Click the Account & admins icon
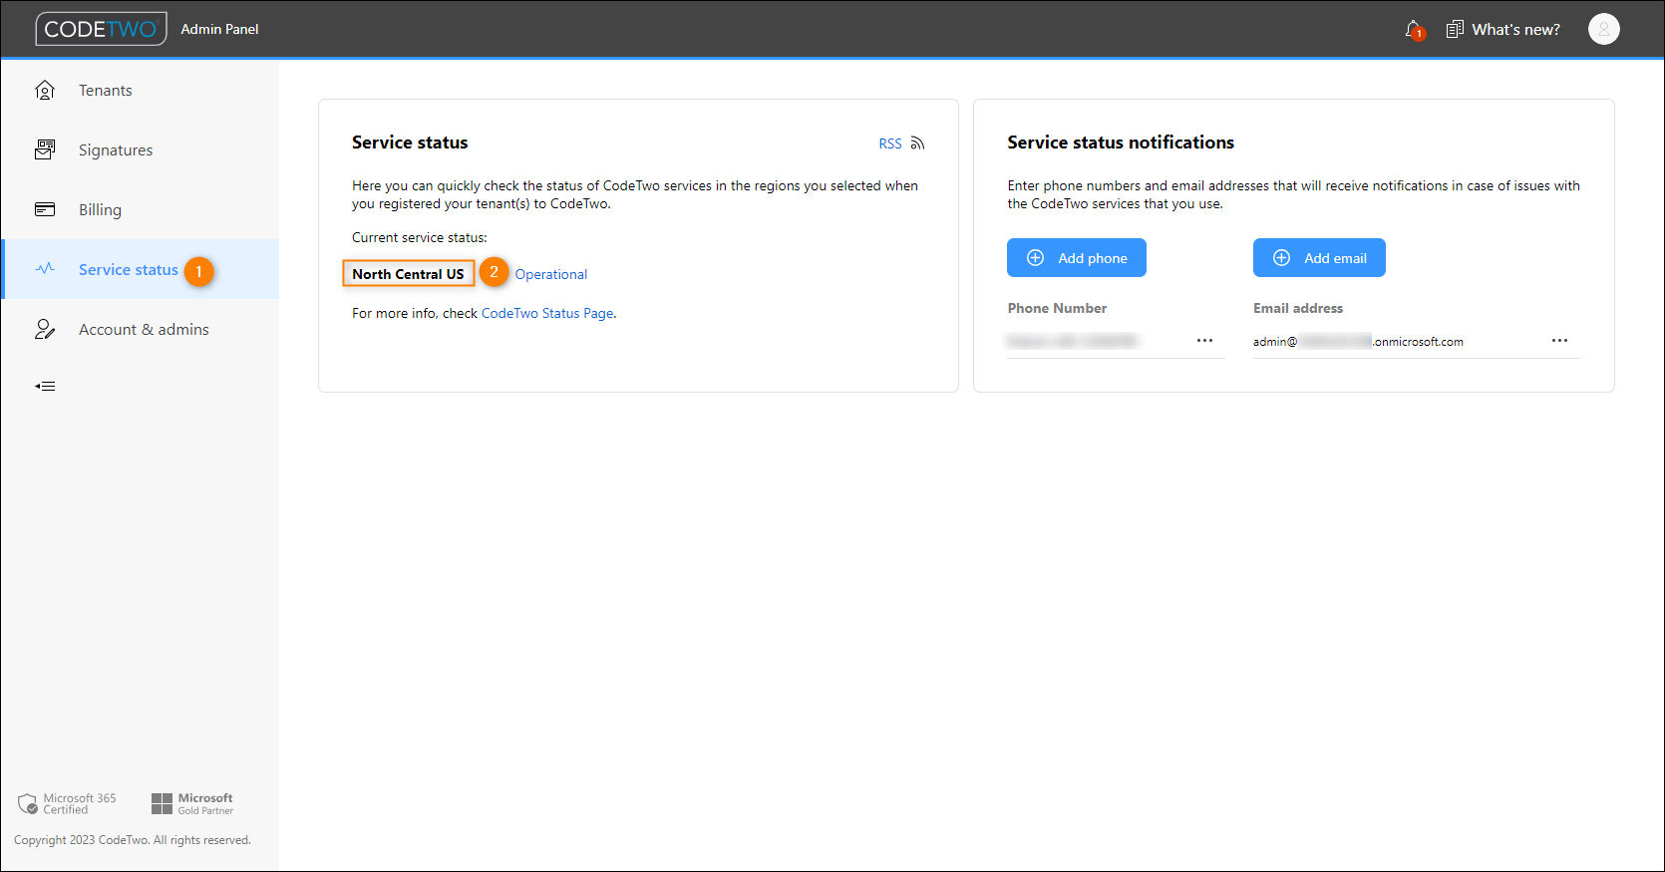 (45, 330)
